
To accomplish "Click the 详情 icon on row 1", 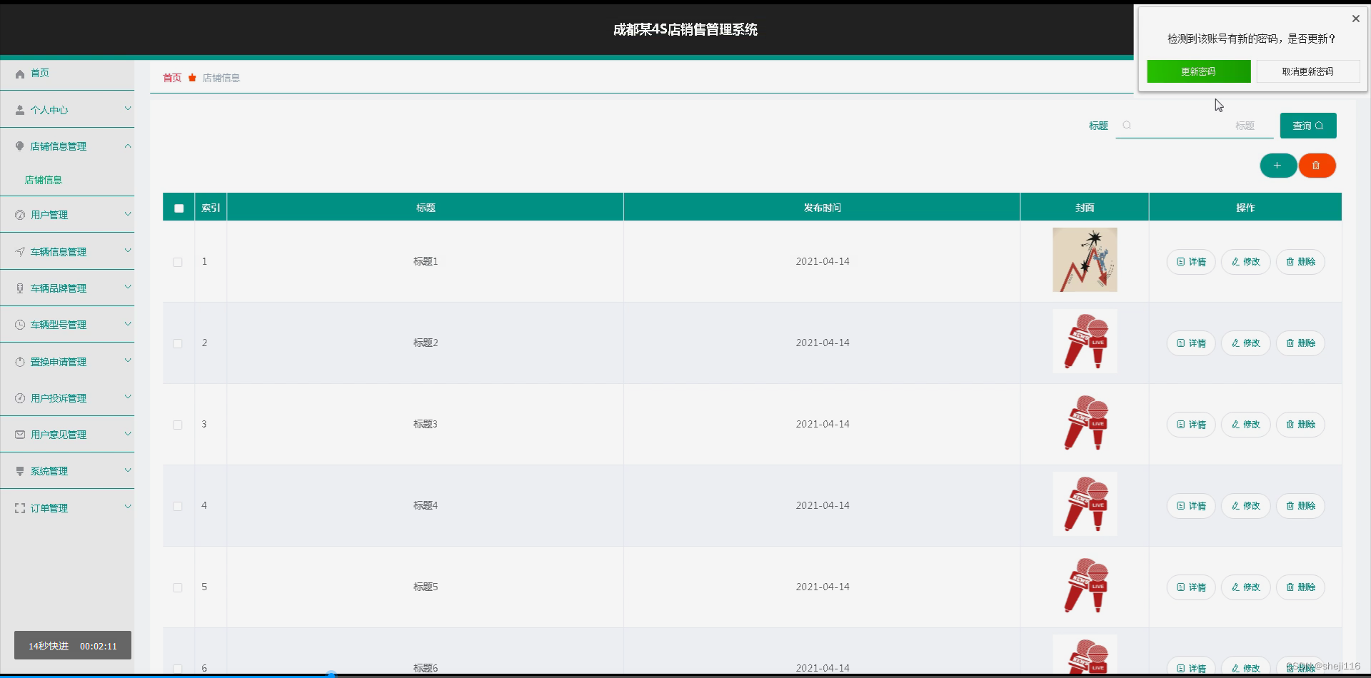I will click(x=1179, y=262).
